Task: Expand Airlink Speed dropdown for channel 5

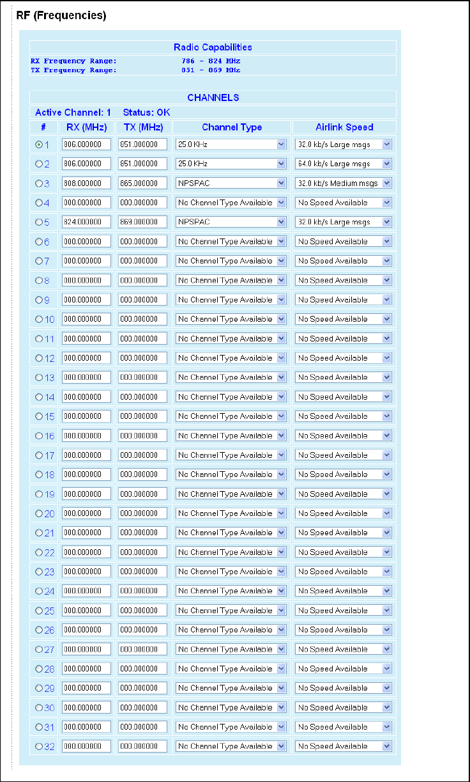Action: pos(344,222)
